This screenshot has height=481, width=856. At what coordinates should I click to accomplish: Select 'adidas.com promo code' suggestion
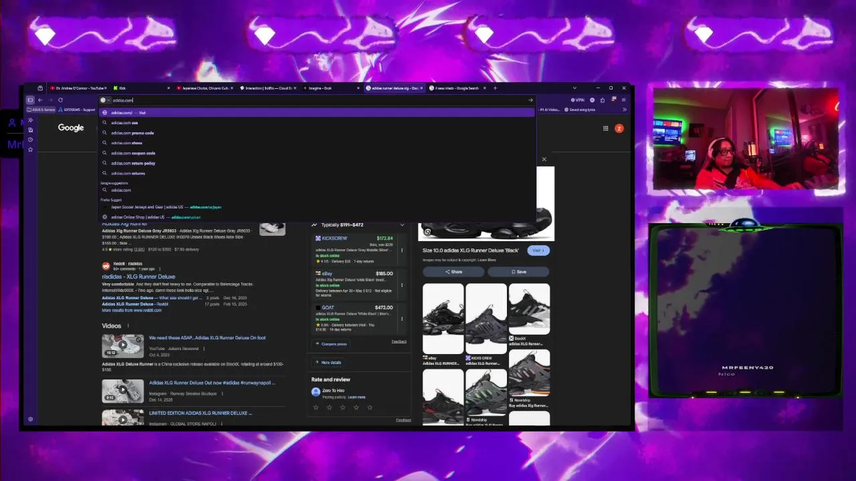[x=318, y=133]
